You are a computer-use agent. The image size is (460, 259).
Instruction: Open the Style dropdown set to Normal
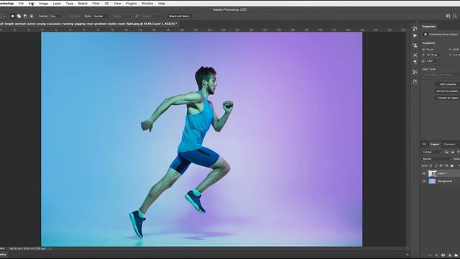(x=102, y=16)
